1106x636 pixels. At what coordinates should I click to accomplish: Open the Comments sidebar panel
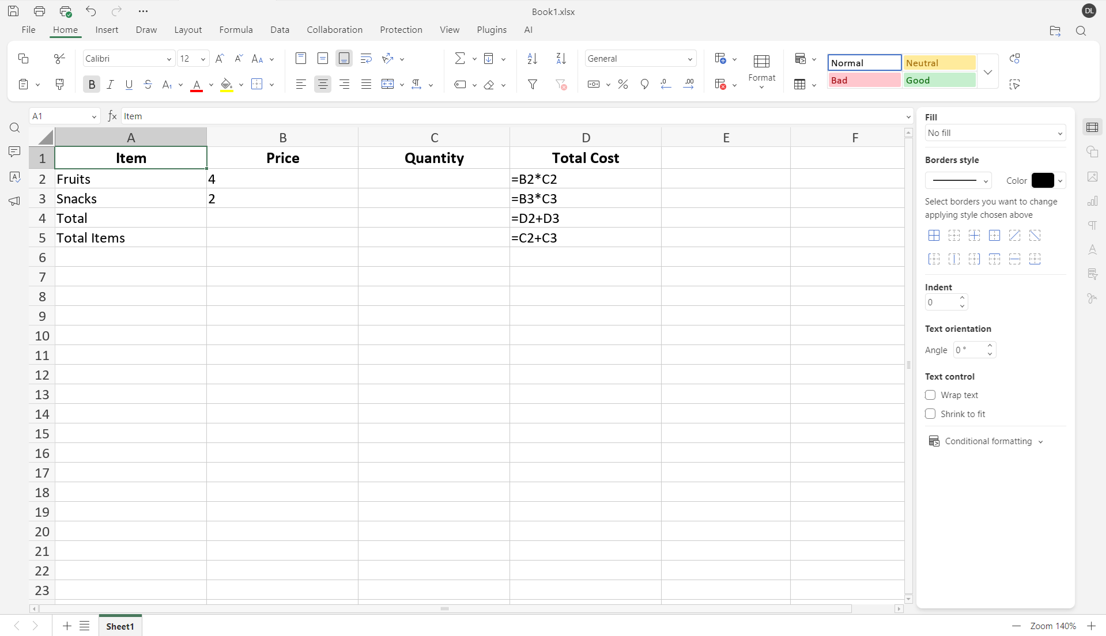click(x=14, y=152)
